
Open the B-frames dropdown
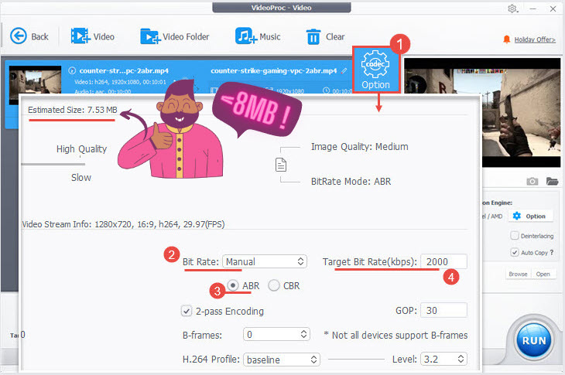pyautogui.click(x=276, y=335)
